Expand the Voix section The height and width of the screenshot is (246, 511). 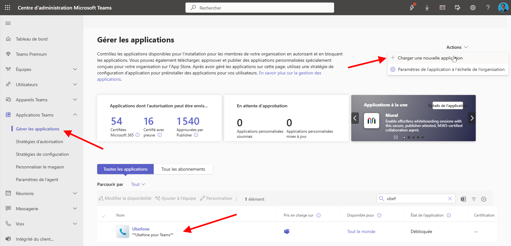click(x=75, y=224)
